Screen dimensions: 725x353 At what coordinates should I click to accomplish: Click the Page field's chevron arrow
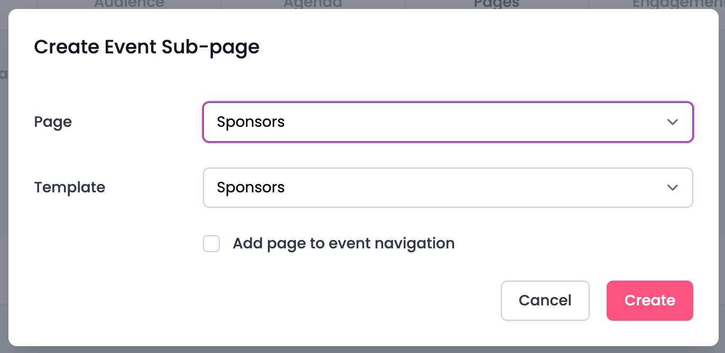pyautogui.click(x=672, y=122)
